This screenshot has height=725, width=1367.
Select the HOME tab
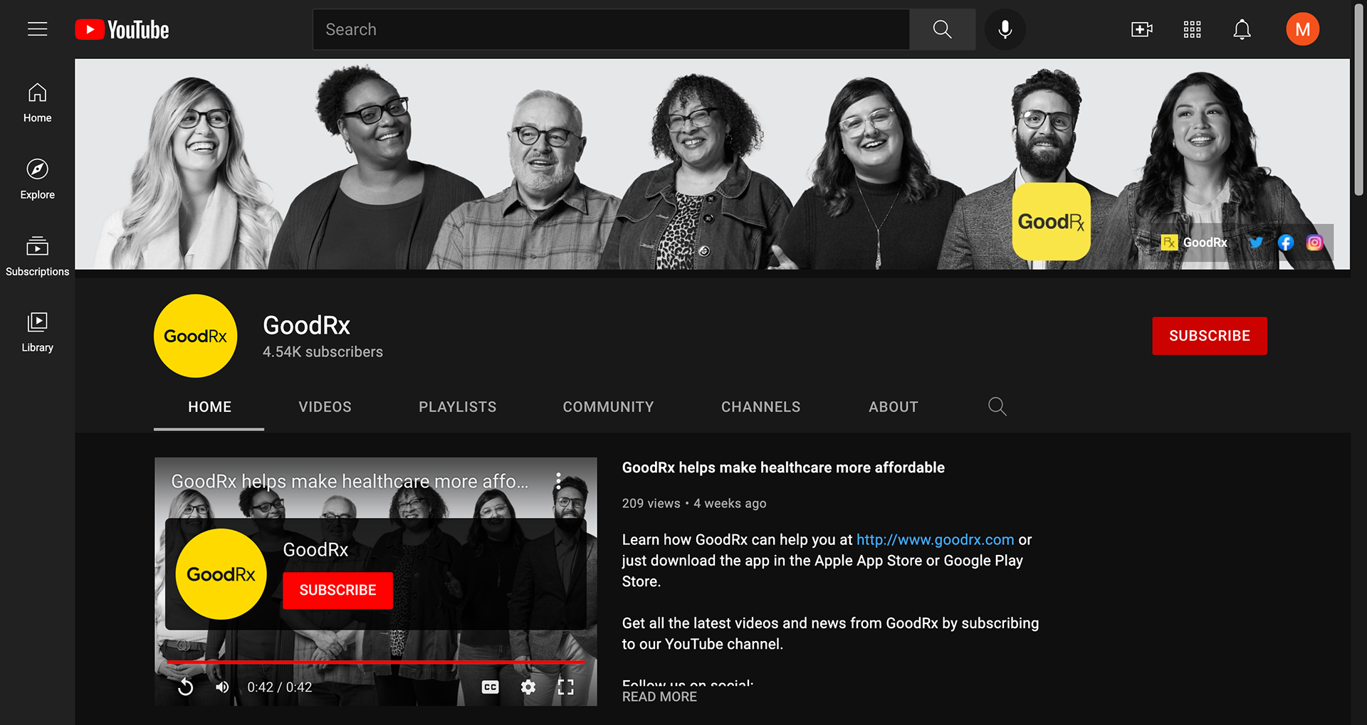click(x=209, y=407)
